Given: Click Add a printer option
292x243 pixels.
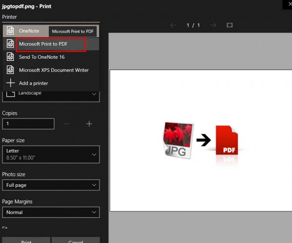Looking at the screenshot, I should [x=51, y=83].
